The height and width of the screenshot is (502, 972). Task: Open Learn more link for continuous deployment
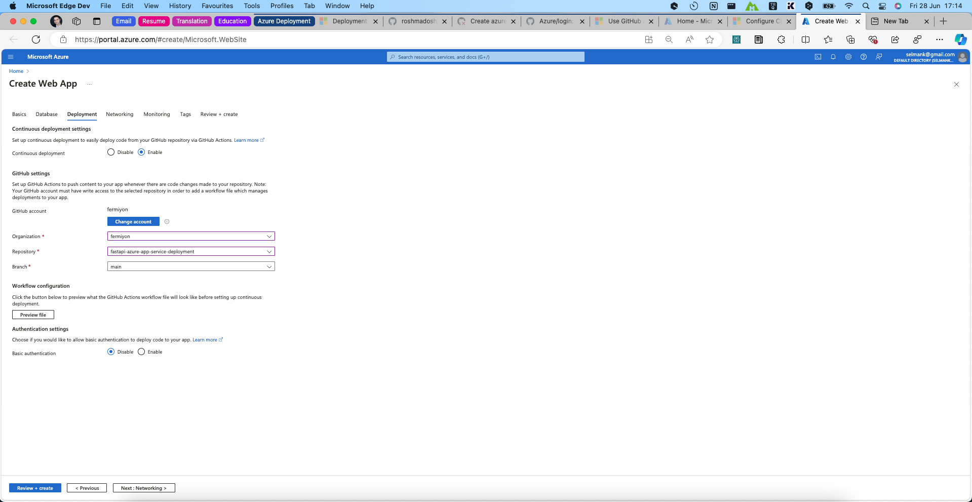coord(249,140)
